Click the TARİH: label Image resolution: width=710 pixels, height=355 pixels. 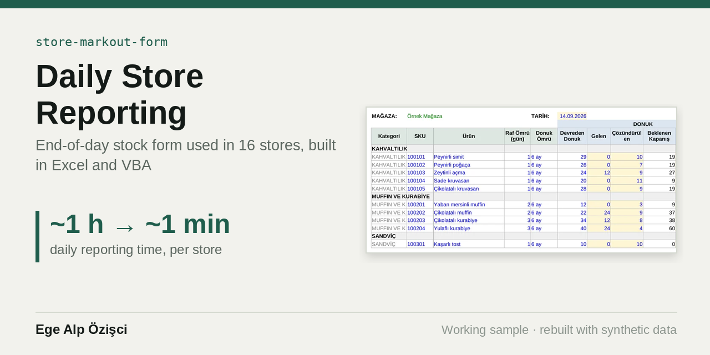coord(540,116)
